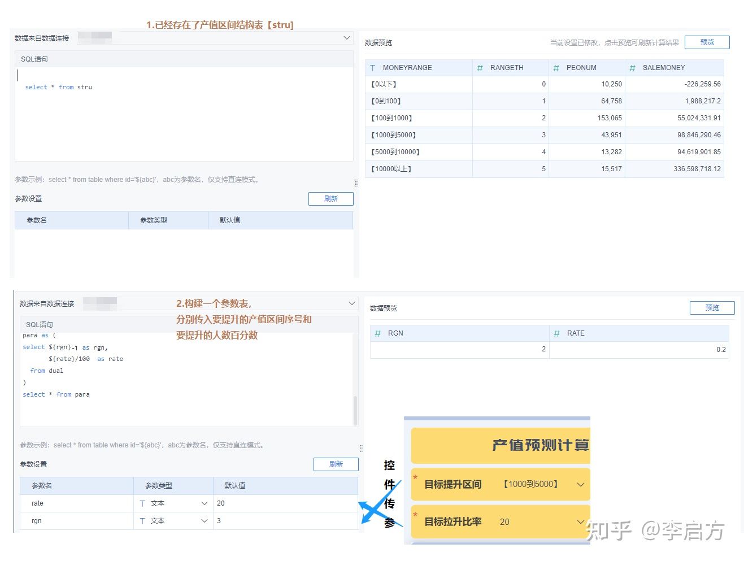Screen dimensions: 744x561
Task: Click the upper 刷新 button
Action: click(x=330, y=199)
